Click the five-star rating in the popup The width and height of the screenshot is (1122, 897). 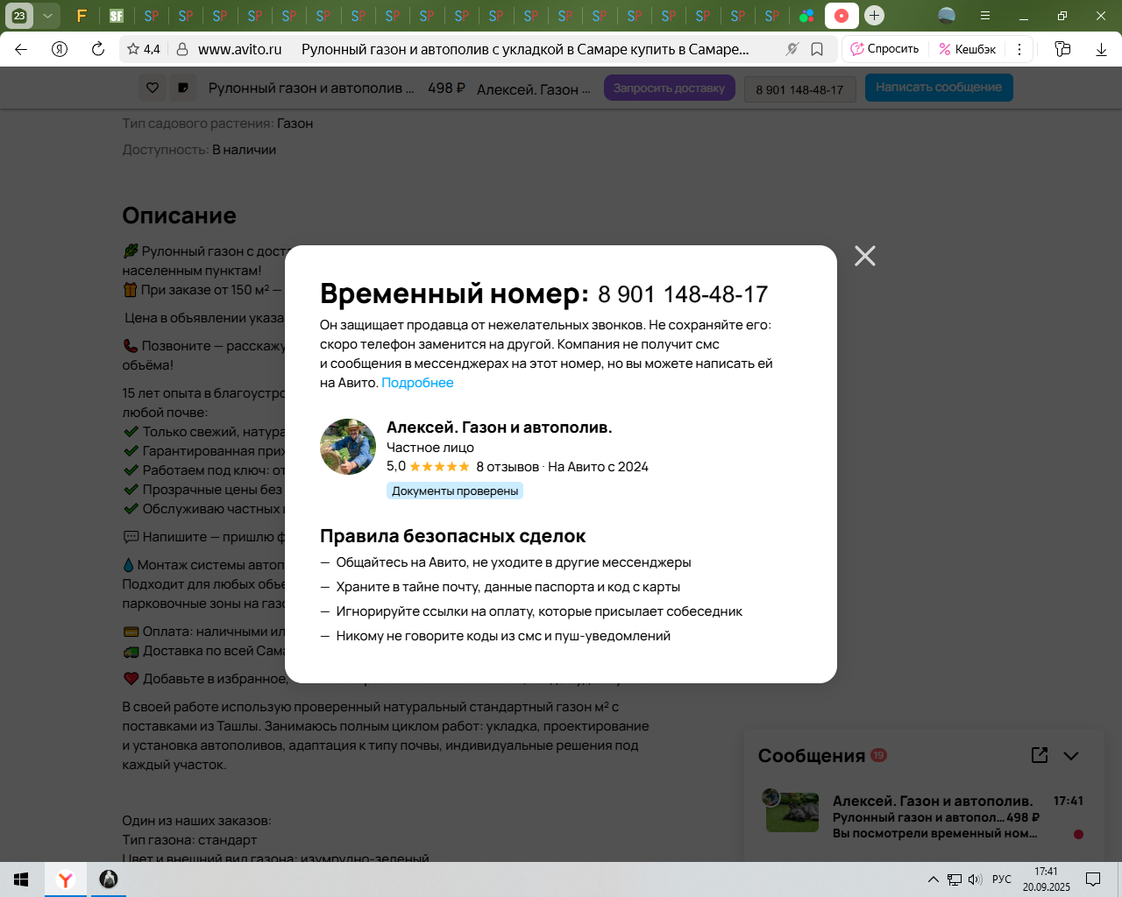439,467
